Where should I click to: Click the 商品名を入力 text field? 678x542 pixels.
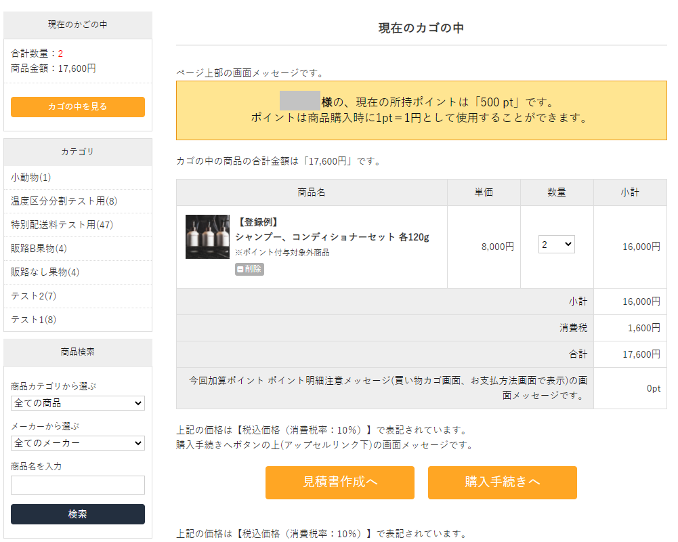point(78,485)
